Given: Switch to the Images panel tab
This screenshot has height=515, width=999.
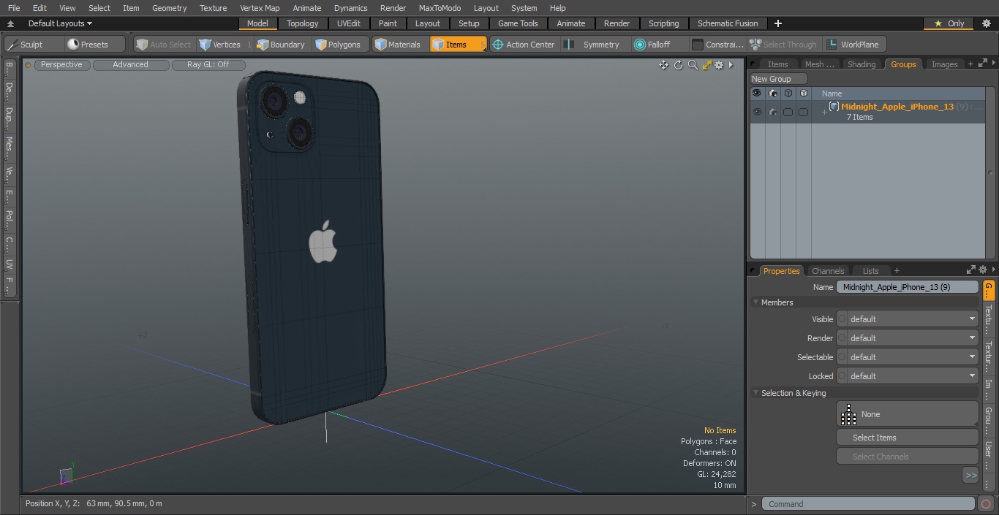Looking at the screenshot, I should [x=944, y=64].
